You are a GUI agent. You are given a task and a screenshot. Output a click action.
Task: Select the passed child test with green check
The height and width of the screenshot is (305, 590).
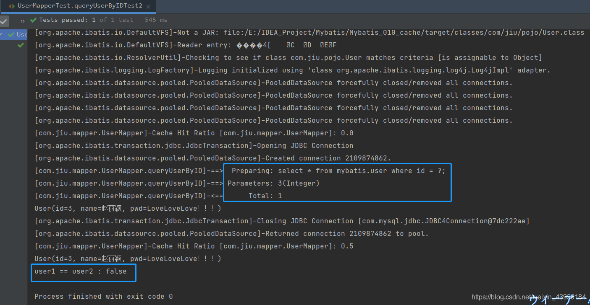click(21, 45)
